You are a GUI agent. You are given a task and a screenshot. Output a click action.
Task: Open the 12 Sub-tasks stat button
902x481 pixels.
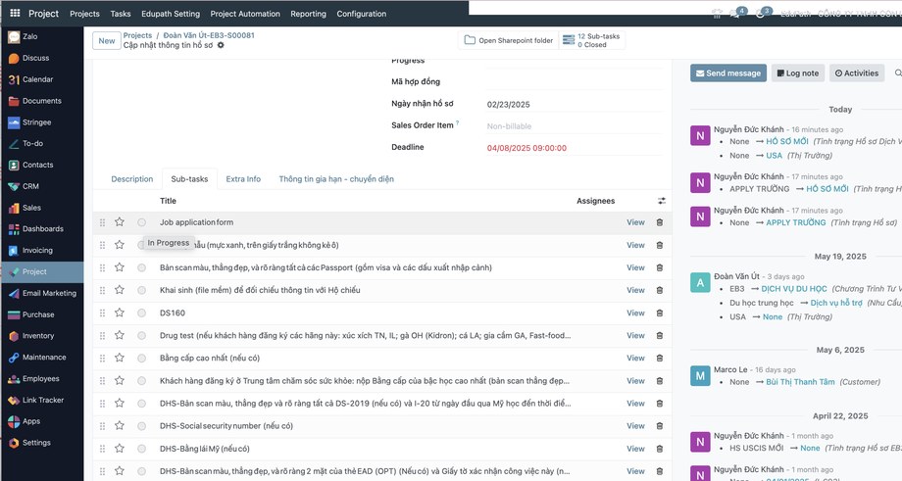pos(592,40)
